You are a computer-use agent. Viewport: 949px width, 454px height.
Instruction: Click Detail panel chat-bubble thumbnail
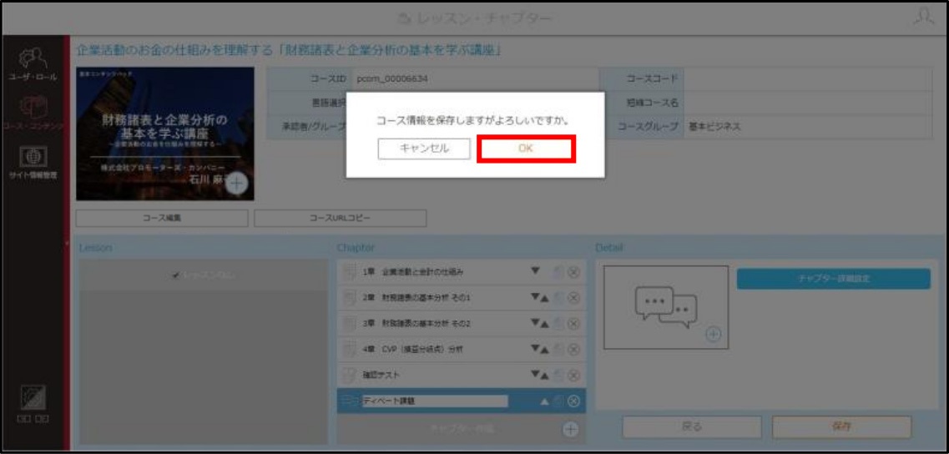click(x=666, y=307)
